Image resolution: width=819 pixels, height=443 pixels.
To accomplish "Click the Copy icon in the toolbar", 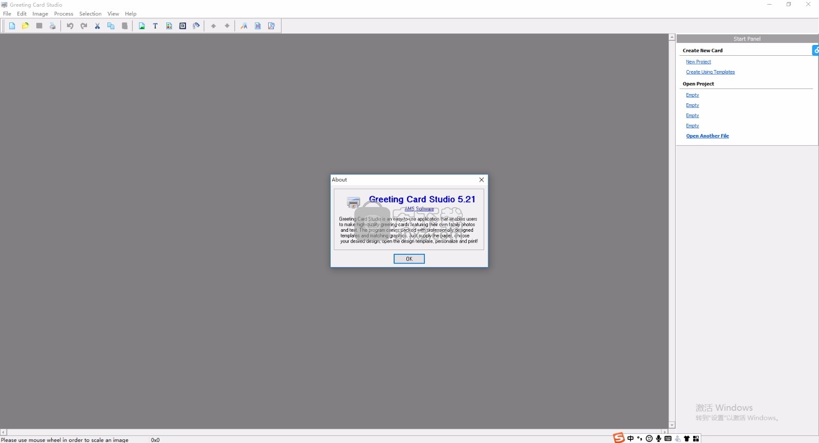I will [111, 26].
